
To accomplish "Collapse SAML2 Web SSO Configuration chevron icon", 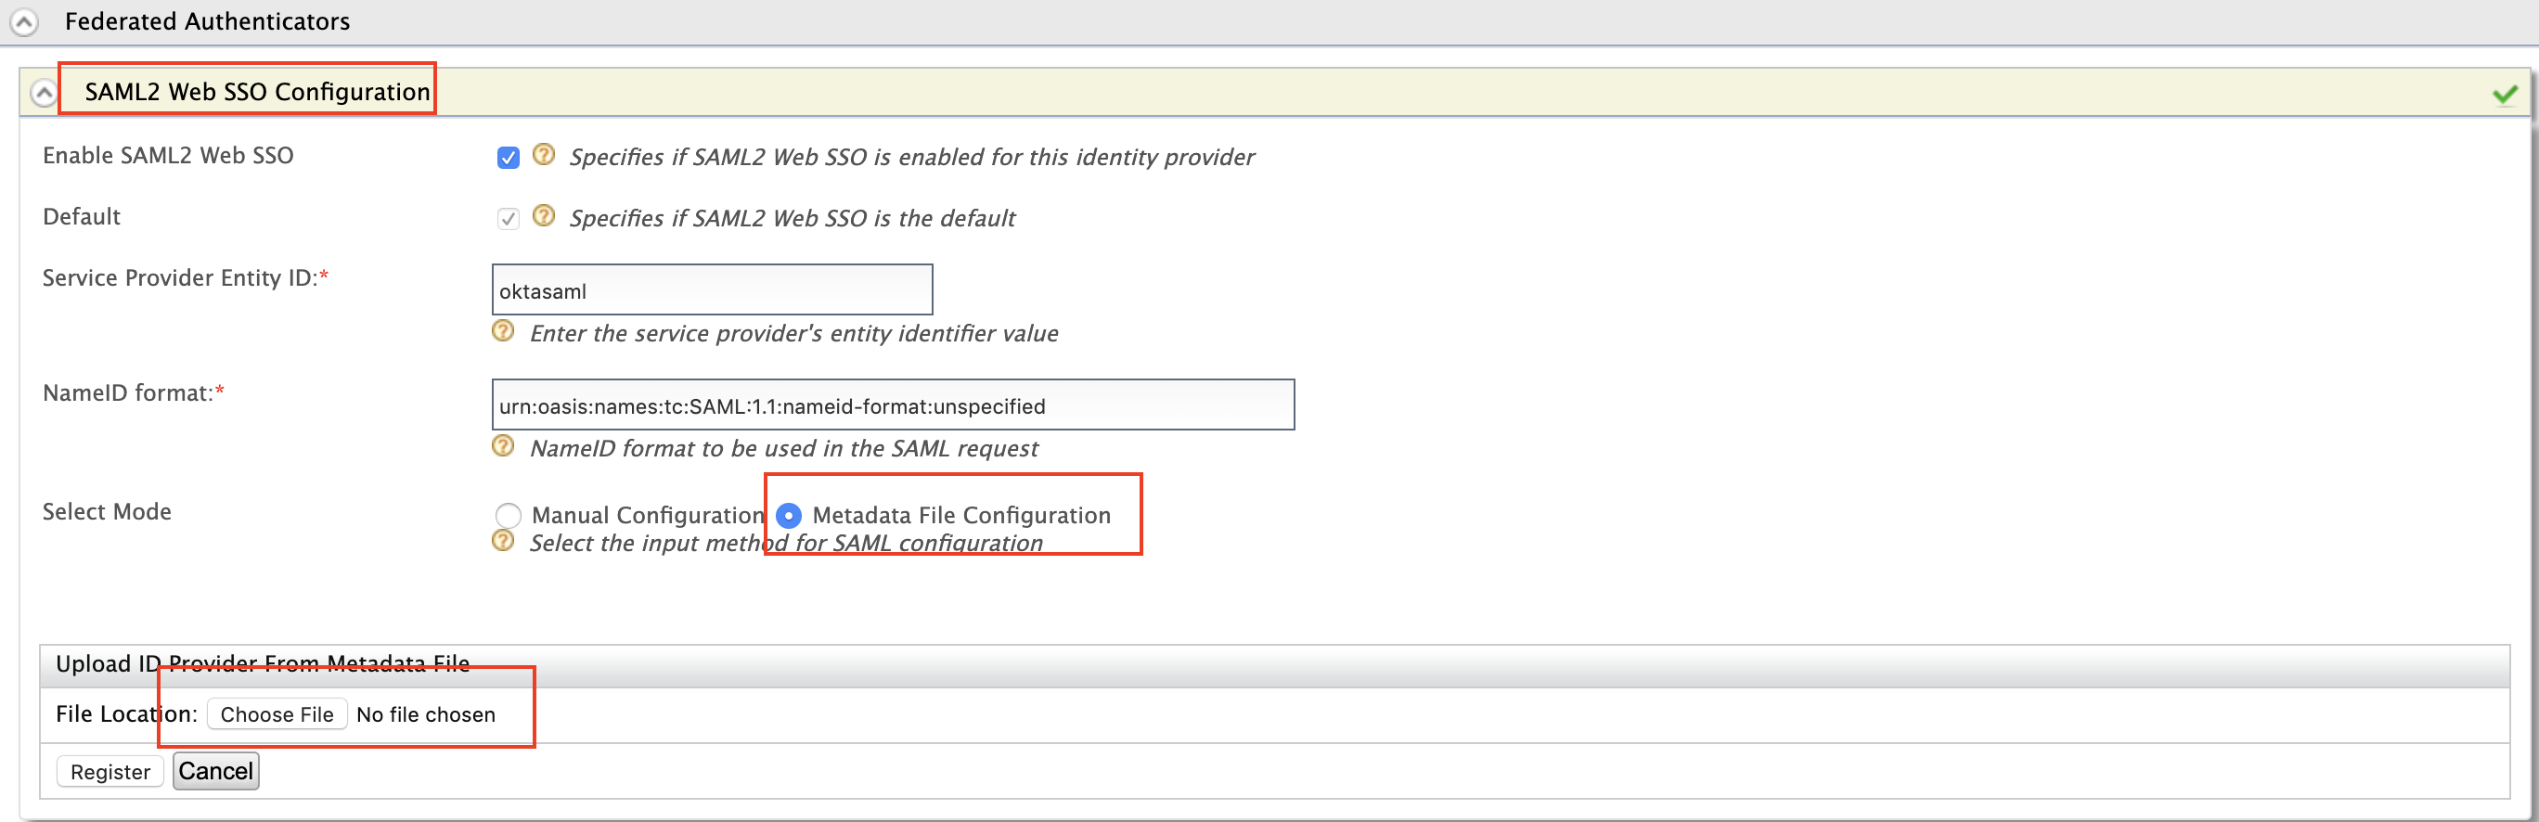I will [44, 93].
